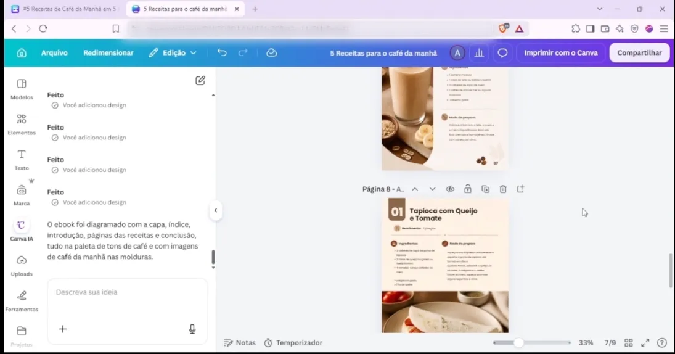
Task: Open the Marca brand panel
Action: (22, 195)
